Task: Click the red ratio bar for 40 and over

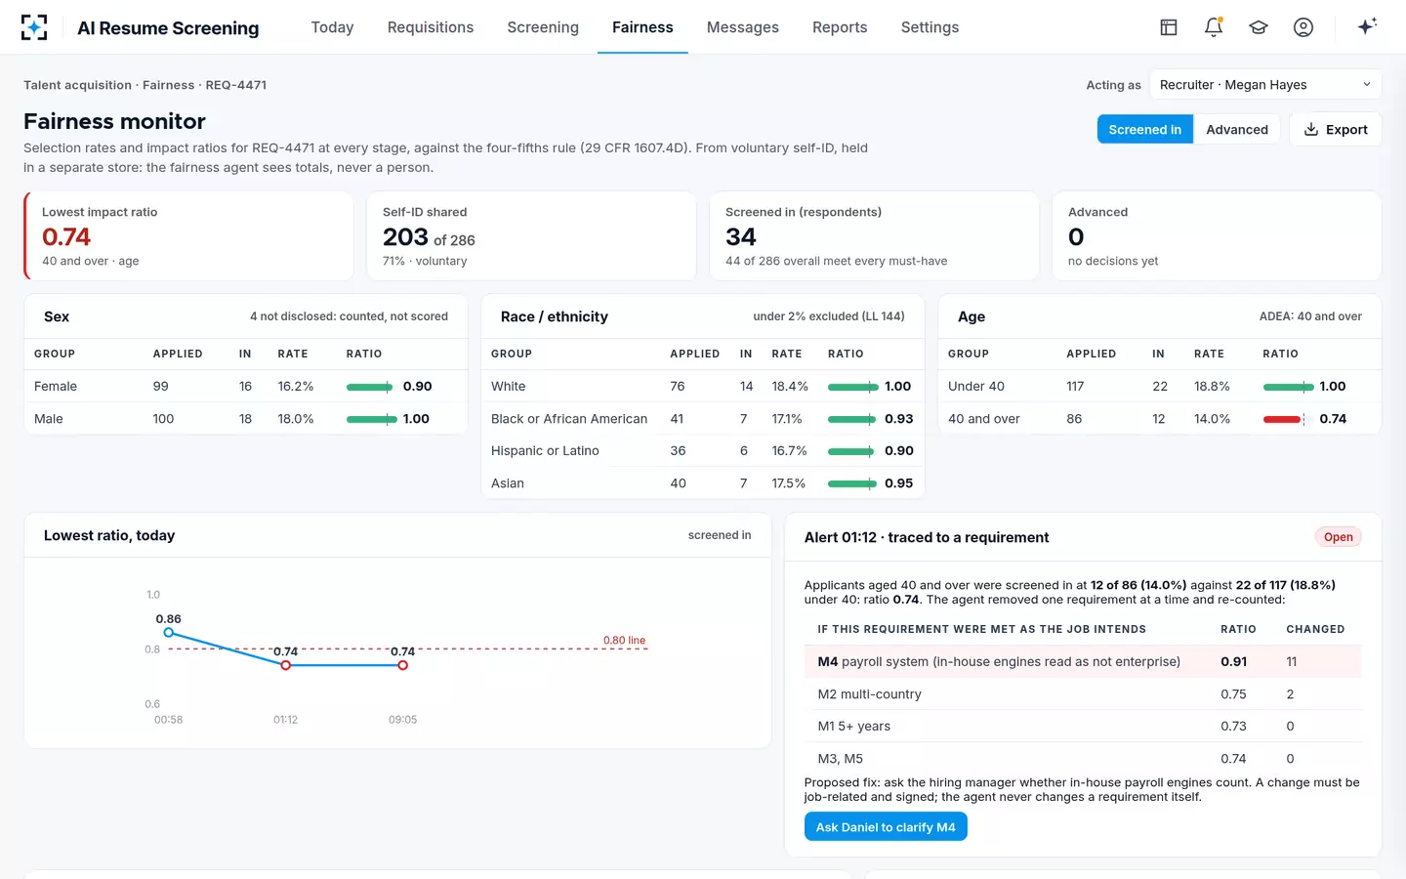Action: 1283,419
